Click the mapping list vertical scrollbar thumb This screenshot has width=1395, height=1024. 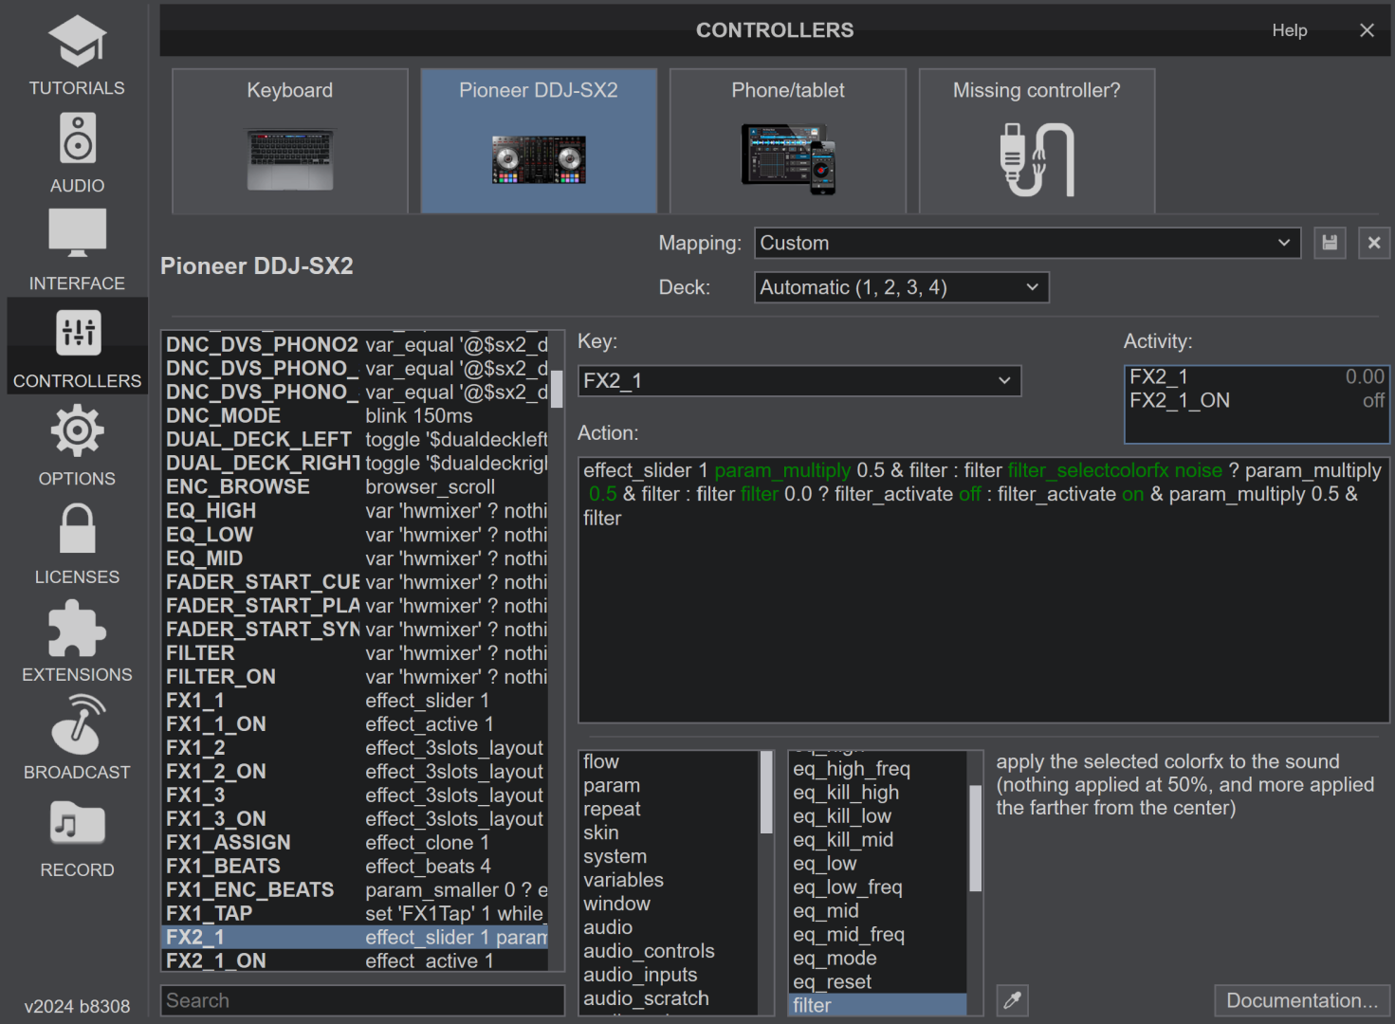pyautogui.click(x=557, y=389)
